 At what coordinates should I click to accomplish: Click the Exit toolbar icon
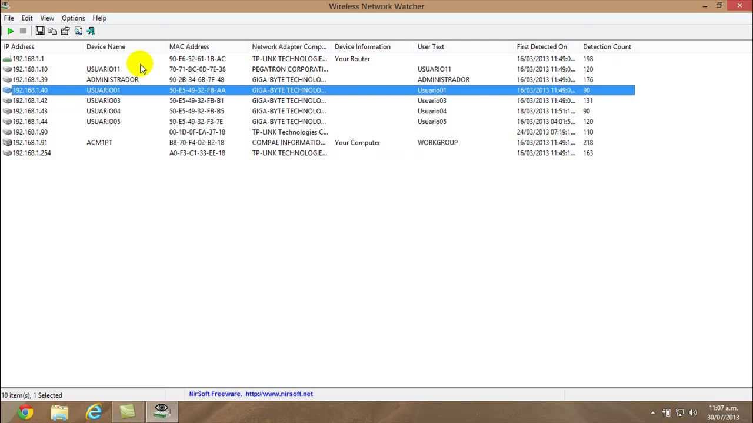click(x=91, y=31)
